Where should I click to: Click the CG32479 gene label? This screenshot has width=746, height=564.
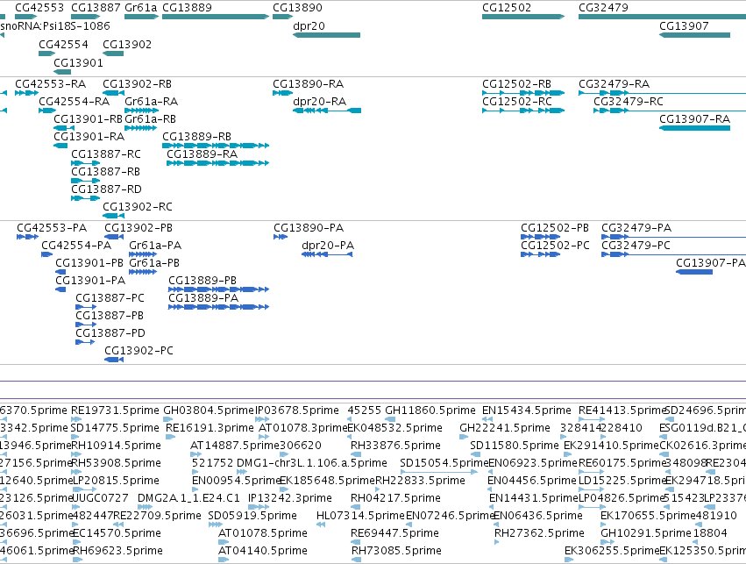point(603,8)
